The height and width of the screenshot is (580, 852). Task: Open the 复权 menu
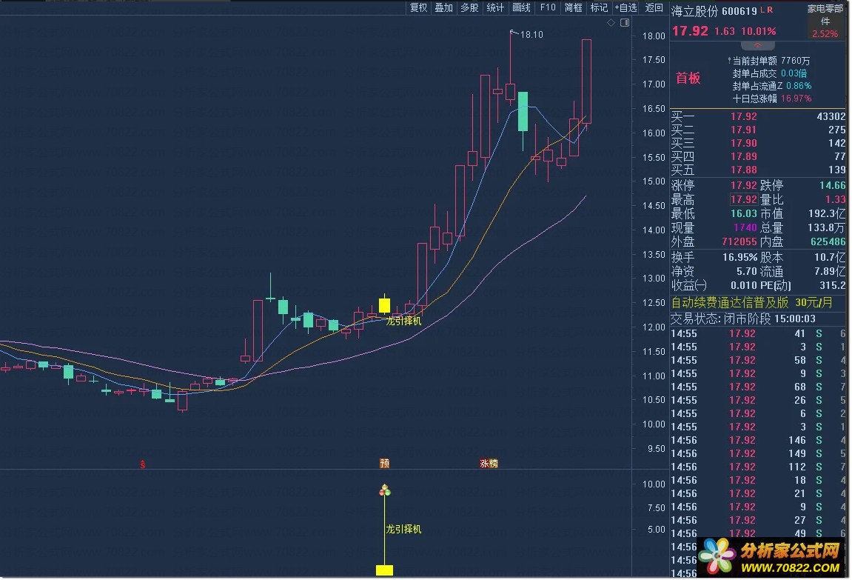(418, 7)
